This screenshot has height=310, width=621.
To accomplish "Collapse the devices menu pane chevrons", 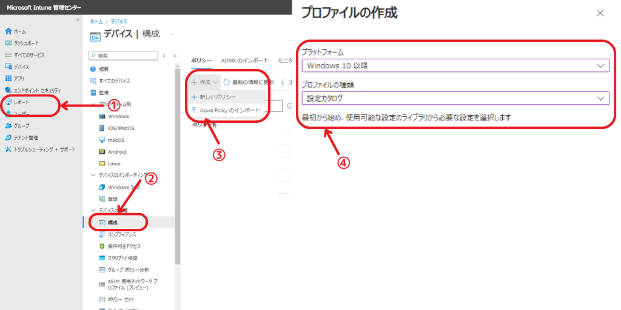I will point(175,56).
